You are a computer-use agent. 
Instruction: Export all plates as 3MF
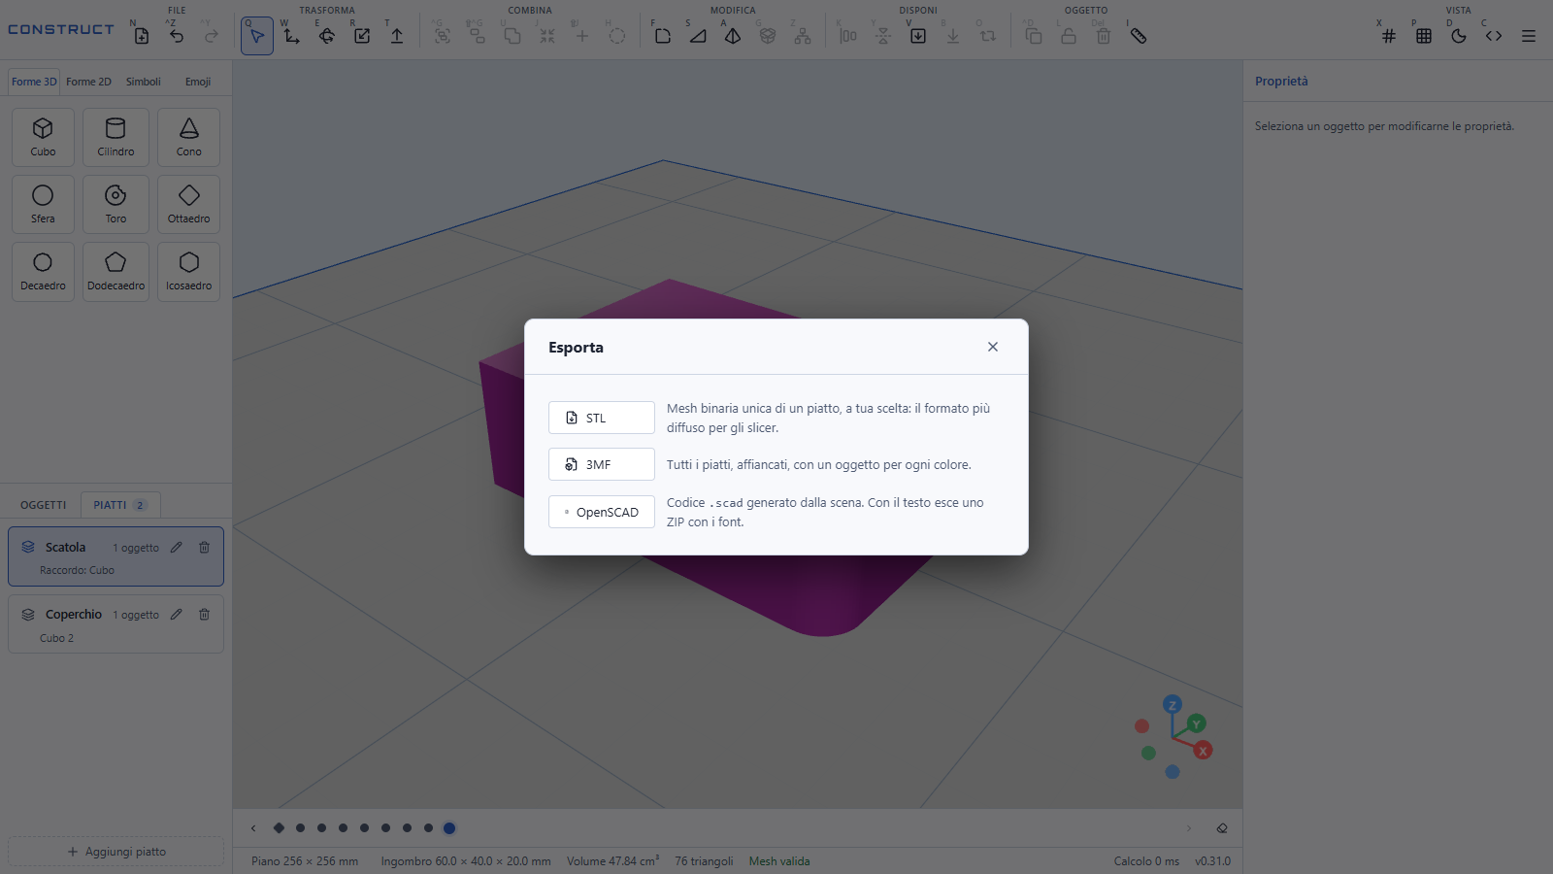602,464
